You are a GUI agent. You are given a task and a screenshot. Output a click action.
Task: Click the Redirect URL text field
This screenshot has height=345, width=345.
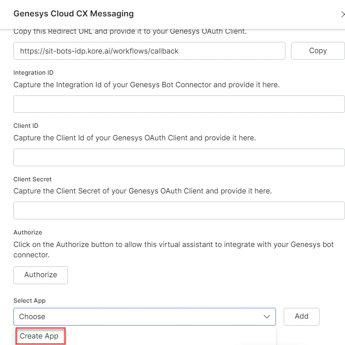[x=149, y=51]
